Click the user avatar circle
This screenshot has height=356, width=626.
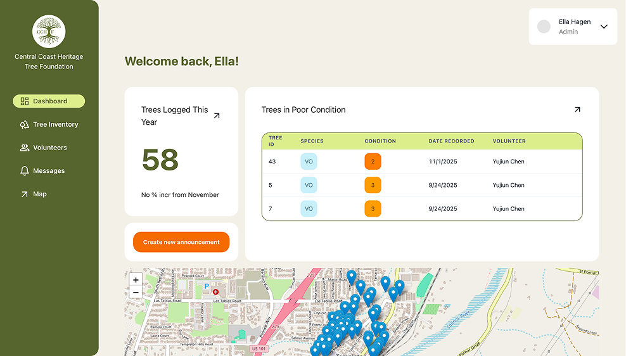544,27
